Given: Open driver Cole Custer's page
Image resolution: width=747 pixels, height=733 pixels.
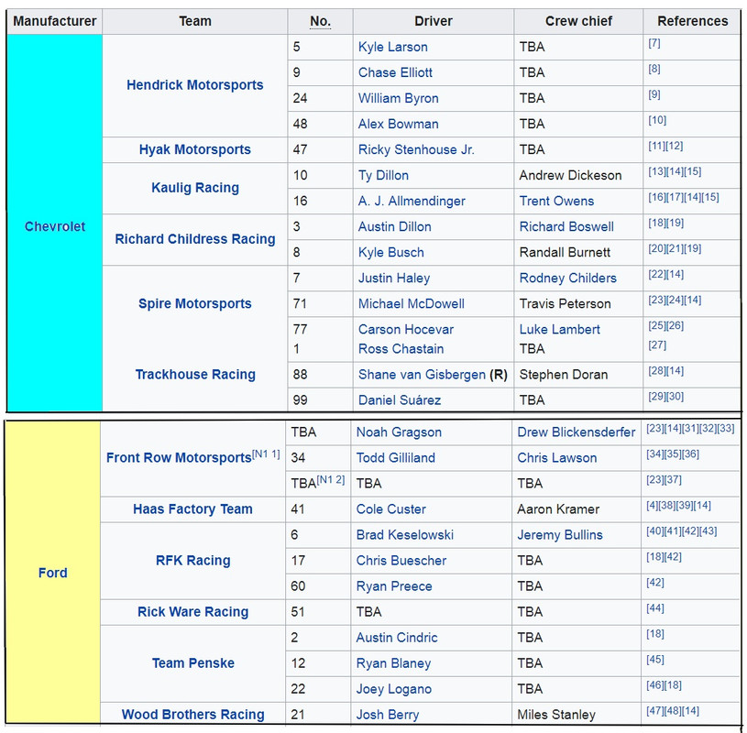Looking at the screenshot, I should pos(391,509).
